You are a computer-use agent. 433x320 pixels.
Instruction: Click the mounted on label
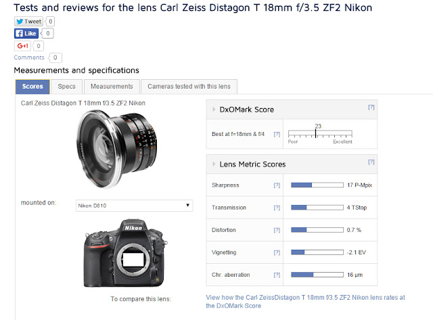[x=39, y=203]
